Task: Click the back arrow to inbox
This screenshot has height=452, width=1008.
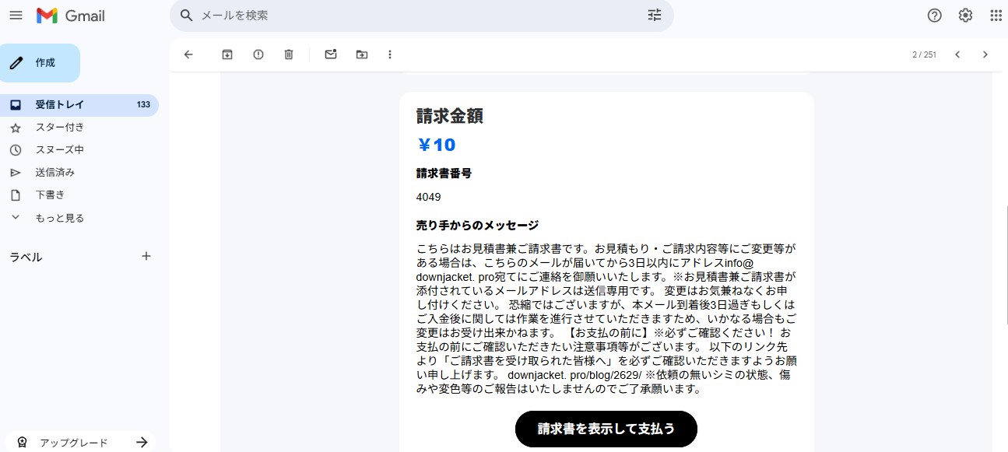Action: pos(188,54)
